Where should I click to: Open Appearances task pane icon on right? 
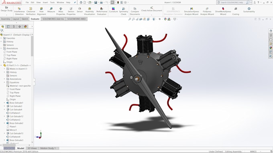[271, 48]
